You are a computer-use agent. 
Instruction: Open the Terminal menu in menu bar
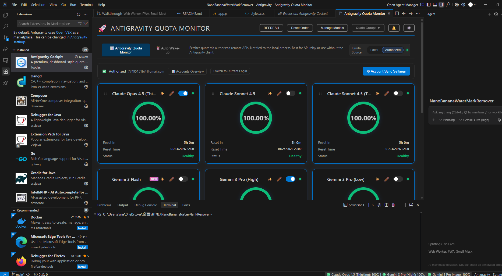coord(87,5)
